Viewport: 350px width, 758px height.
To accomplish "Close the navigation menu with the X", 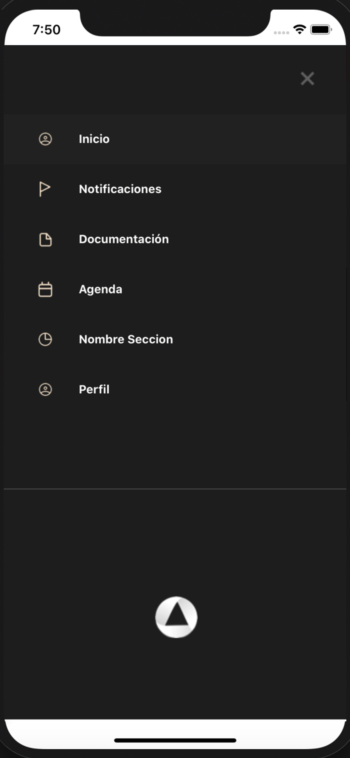I will pos(307,79).
